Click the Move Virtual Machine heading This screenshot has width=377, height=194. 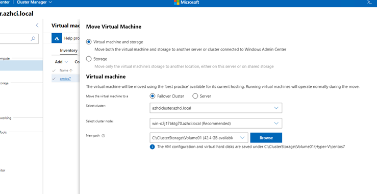click(x=114, y=27)
